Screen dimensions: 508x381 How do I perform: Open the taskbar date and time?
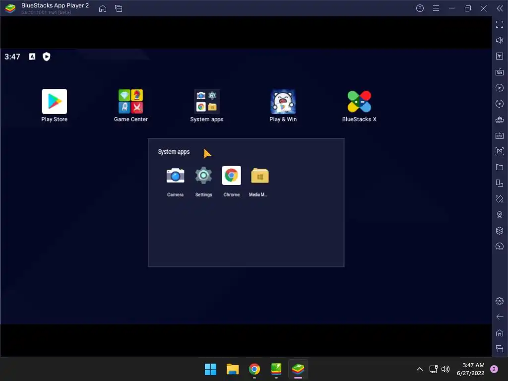pos(470,369)
